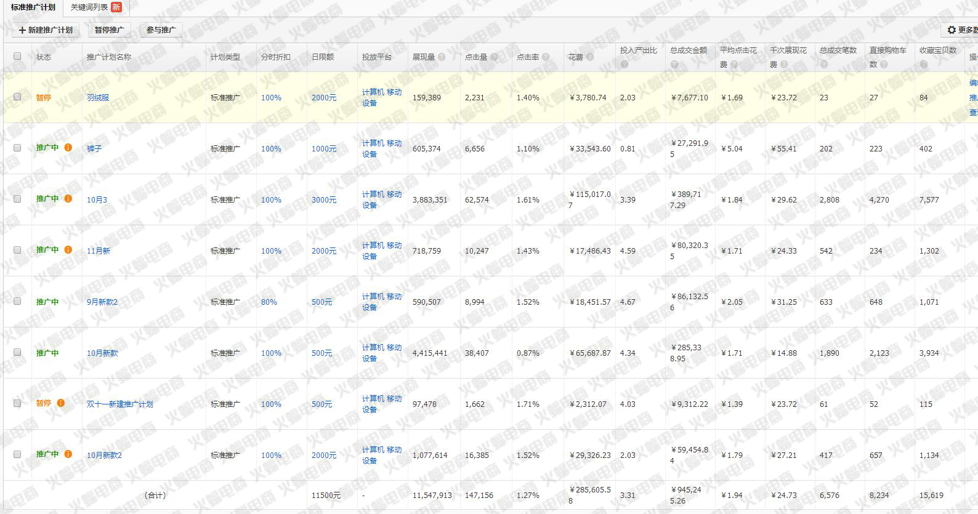Click total impressions 11,547,913
The height and width of the screenshot is (514, 978).
click(432, 496)
